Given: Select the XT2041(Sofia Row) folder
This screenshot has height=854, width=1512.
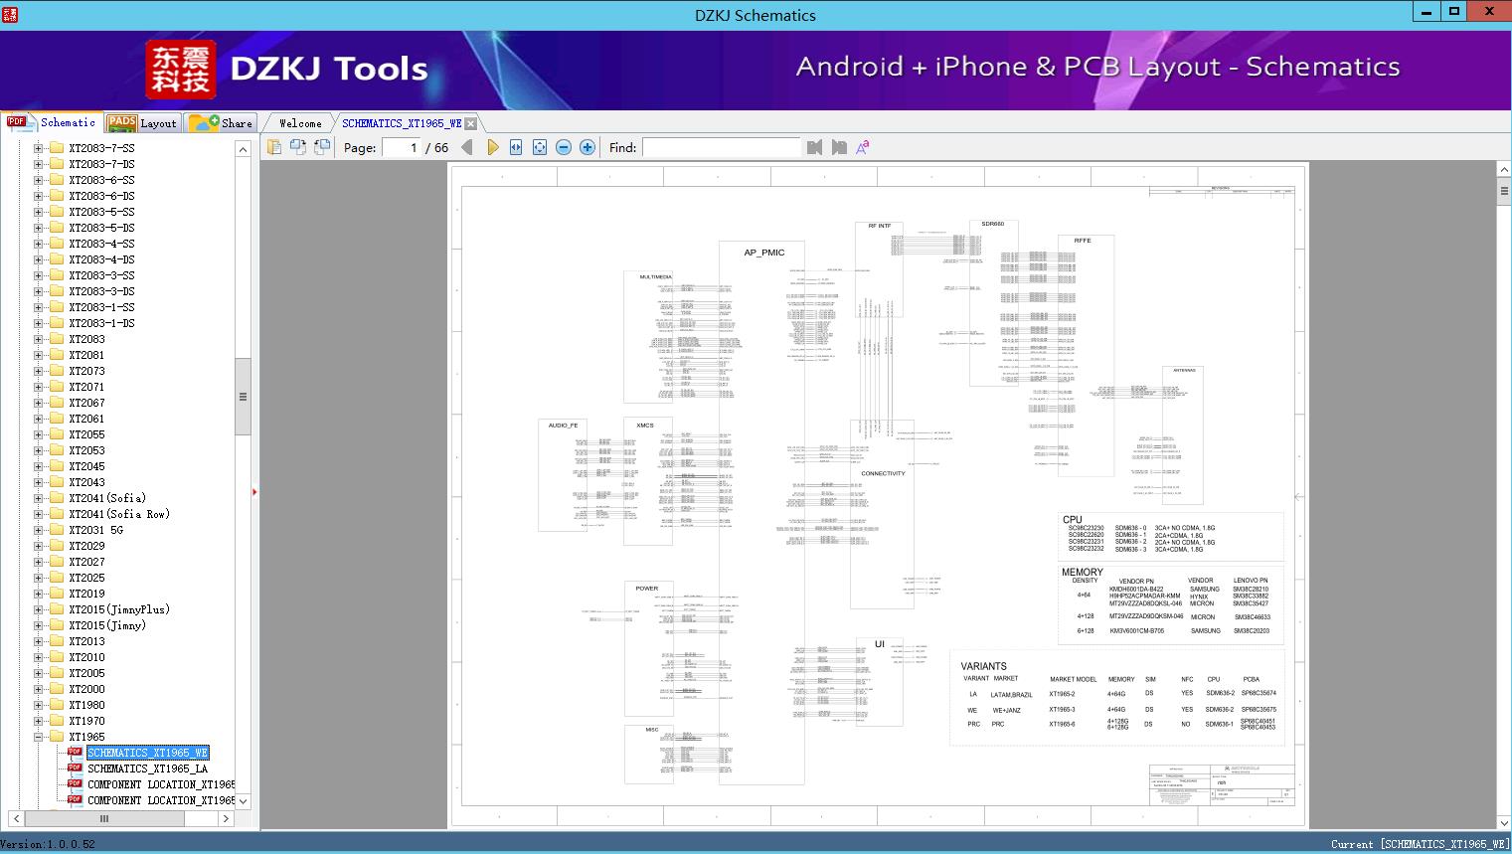Looking at the screenshot, I should point(119,514).
